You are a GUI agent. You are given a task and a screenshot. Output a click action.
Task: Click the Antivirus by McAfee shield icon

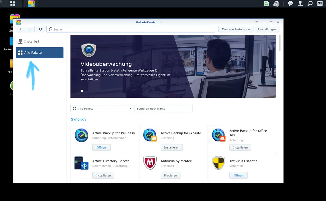[150, 163]
